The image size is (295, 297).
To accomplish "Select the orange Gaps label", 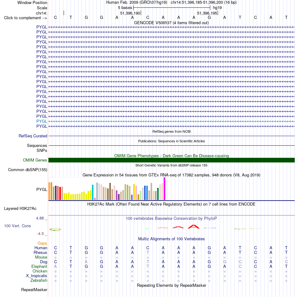I will [x=42, y=243].
